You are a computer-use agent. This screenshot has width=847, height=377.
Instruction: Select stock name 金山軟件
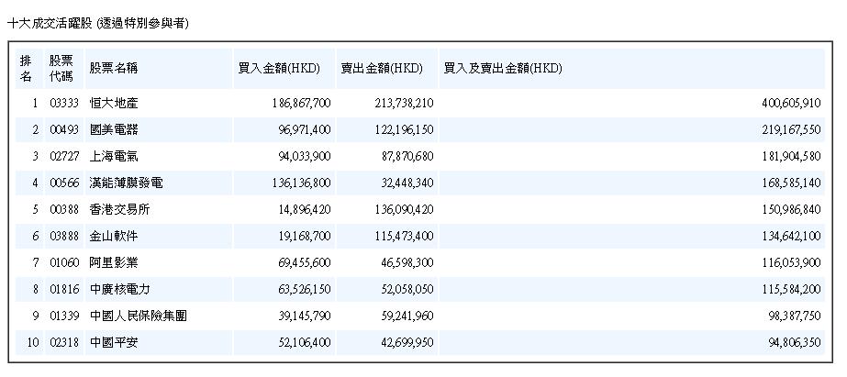click(114, 236)
